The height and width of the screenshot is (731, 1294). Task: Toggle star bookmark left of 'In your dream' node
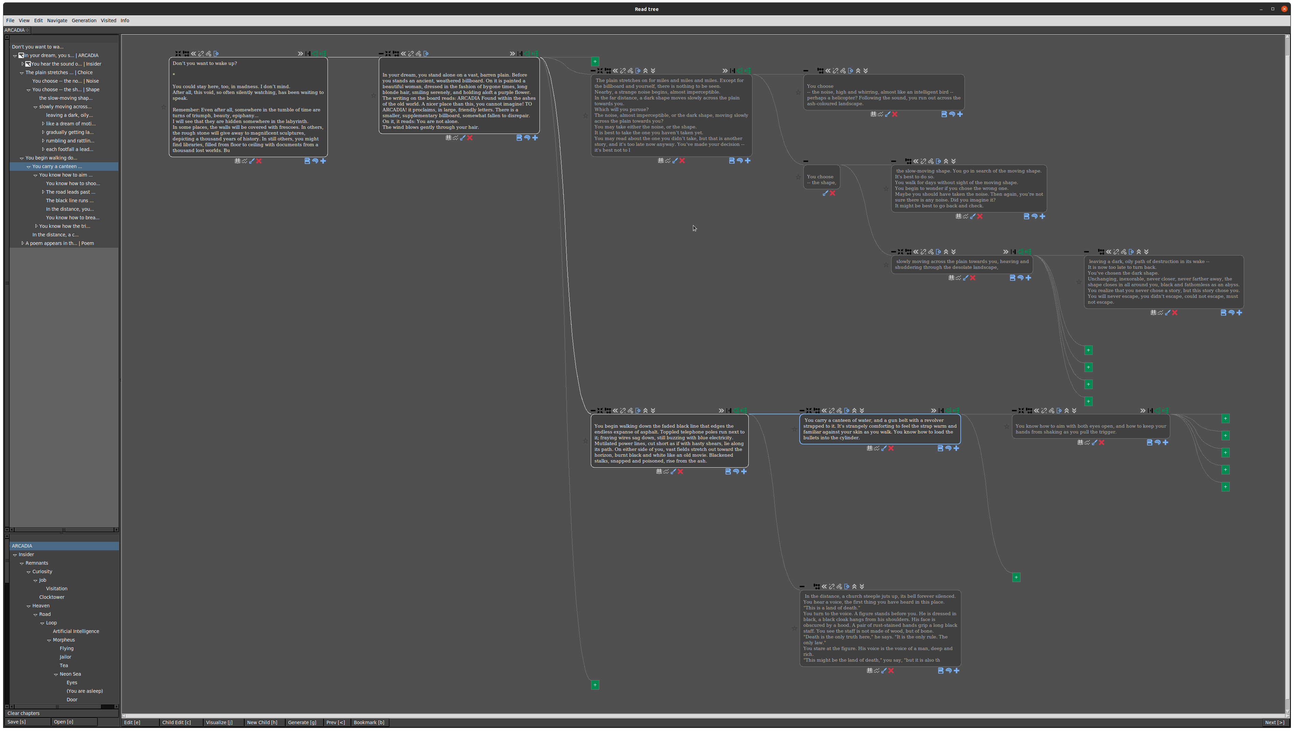pyautogui.click(x=373, y=95)
